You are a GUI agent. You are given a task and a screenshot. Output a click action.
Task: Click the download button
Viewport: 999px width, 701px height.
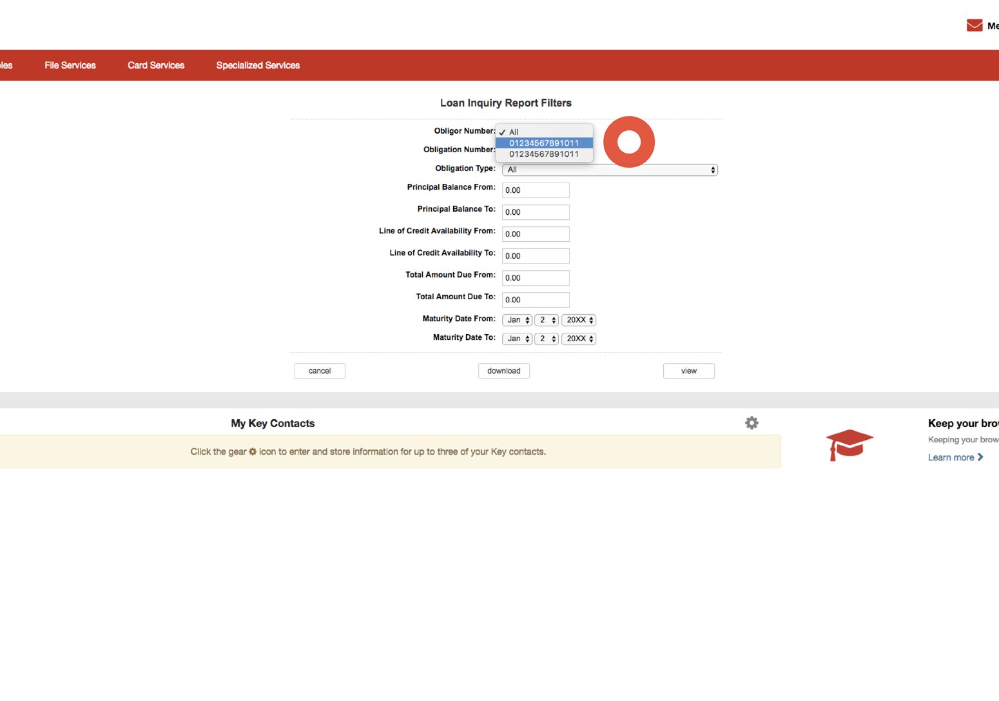pos(503,371)
